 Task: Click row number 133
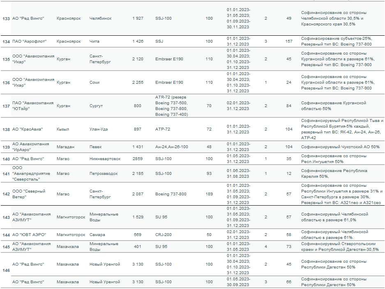pos(6,18)
